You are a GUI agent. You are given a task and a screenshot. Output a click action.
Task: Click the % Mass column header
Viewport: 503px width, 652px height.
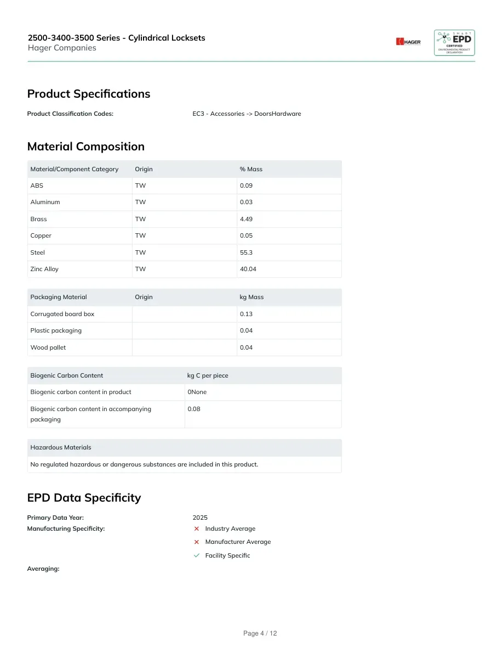tap(251, 169)
